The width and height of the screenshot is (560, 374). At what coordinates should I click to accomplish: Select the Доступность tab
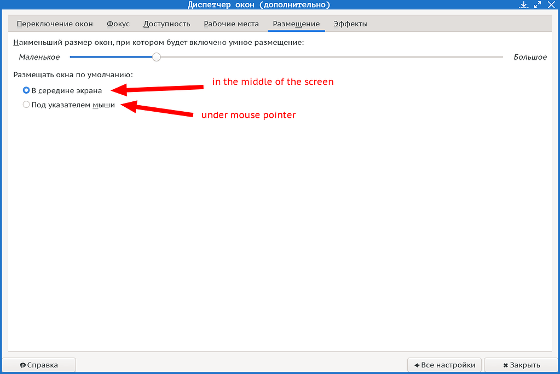click(166, 24)
